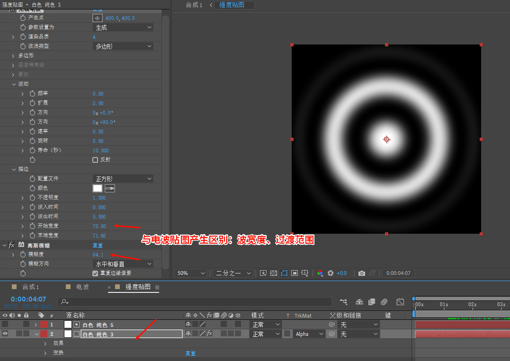
Task: Open the 波浪类型 dropdown showing 多边形
Action: pyautogui.click(x=123, y=46)
